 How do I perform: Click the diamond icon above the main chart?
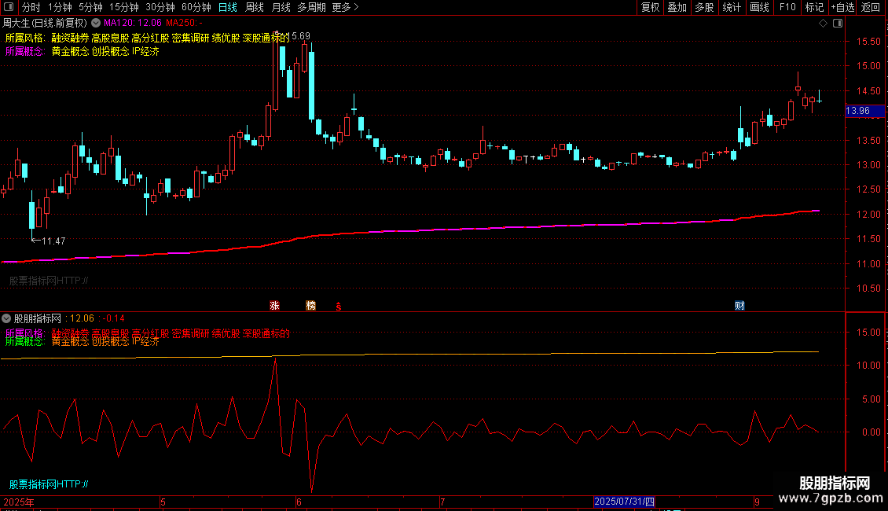824,24
